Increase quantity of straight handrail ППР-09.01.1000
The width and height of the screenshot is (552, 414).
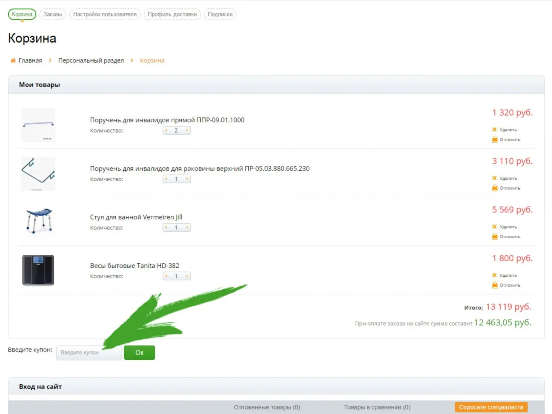187,131
